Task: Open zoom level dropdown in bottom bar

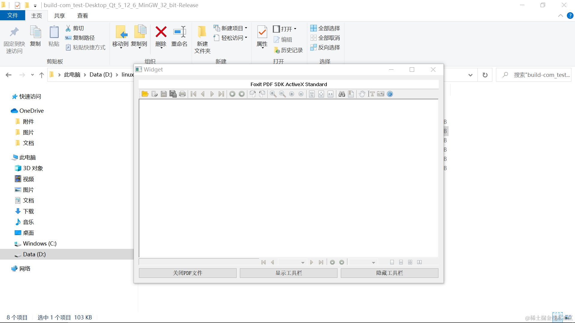Action: (x=373, y=263)
